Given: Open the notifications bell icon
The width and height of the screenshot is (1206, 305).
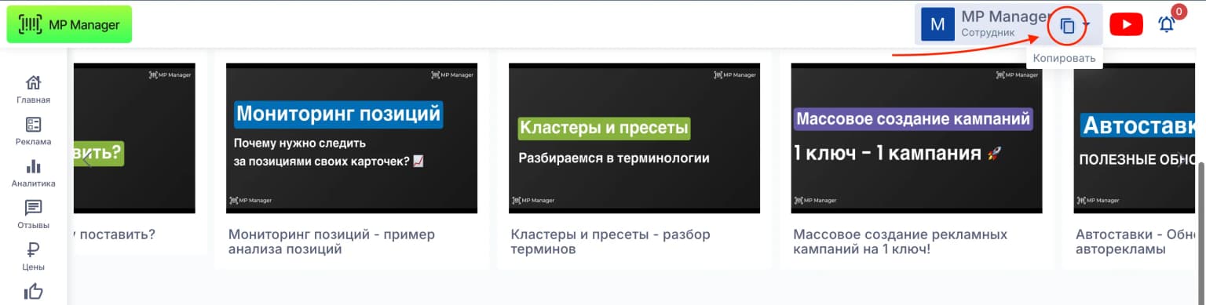Looking at the screenshot, I should click(1166, 25).
